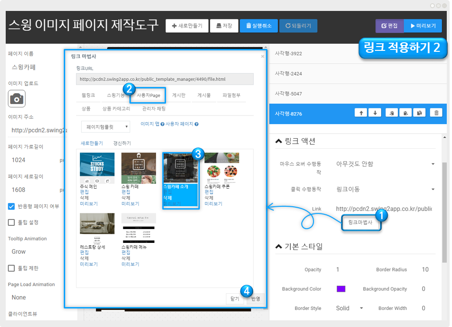Click the duplicate icon beside the trash icon
The width and height of the screenshot is (452, 327).
pos(420,113)
